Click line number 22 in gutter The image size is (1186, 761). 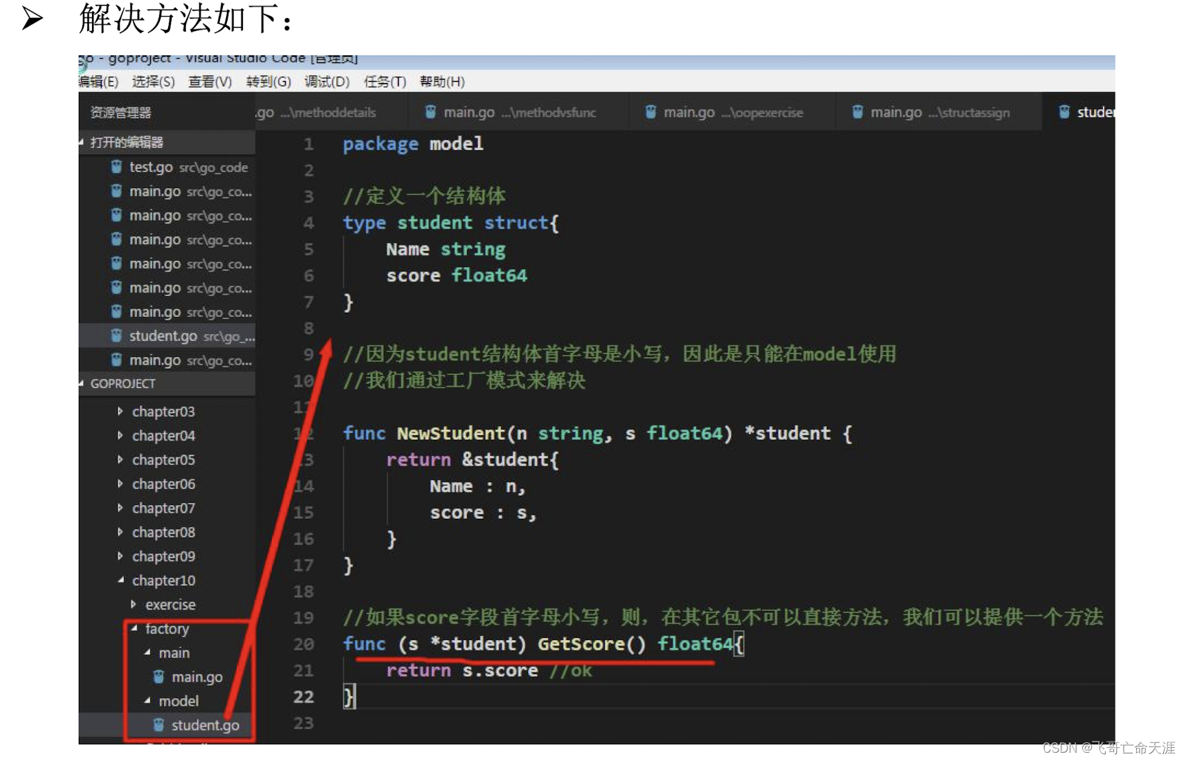click(x=304, y=697)
